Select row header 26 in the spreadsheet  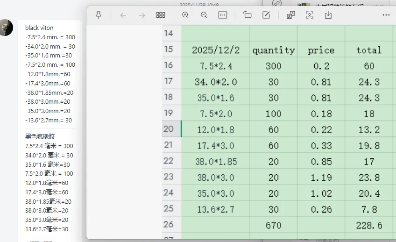pyautogui.click(x=171, y=224)
